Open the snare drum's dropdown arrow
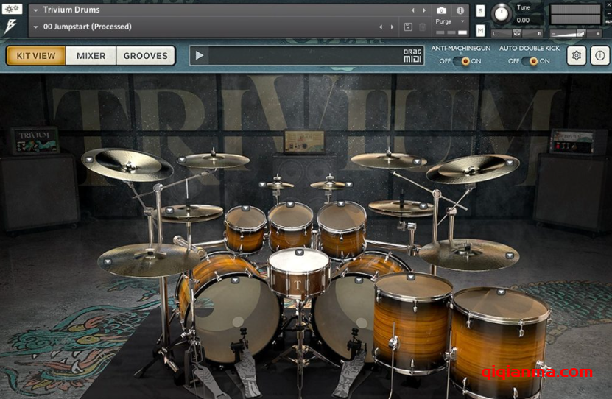The image size is (612, 399). coord(299,253)
